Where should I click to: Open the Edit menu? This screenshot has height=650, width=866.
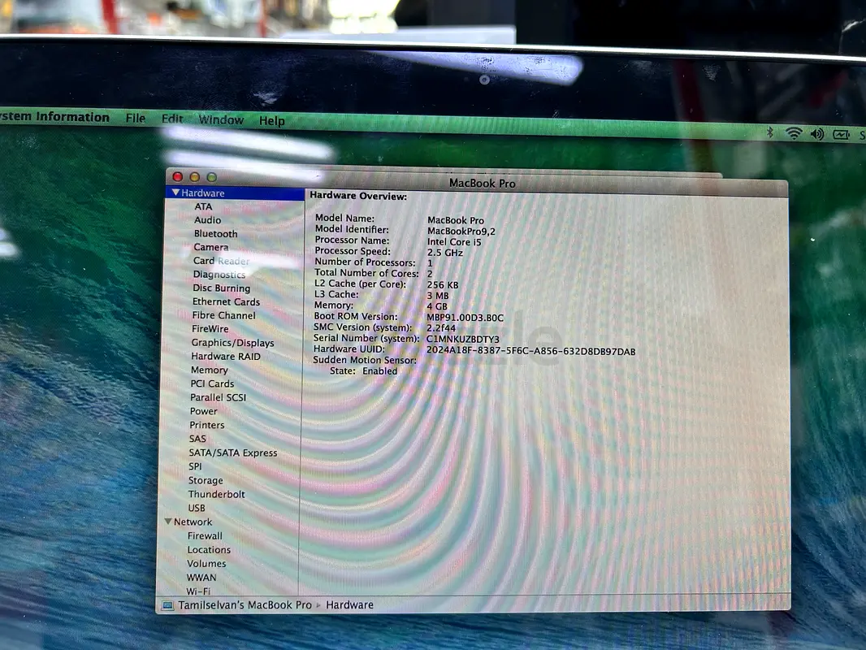point(171,119)
